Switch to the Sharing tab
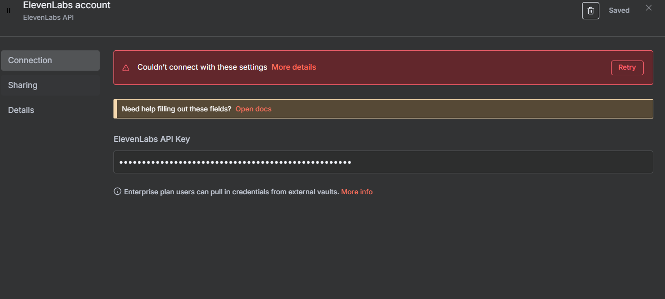 point(50,85)
